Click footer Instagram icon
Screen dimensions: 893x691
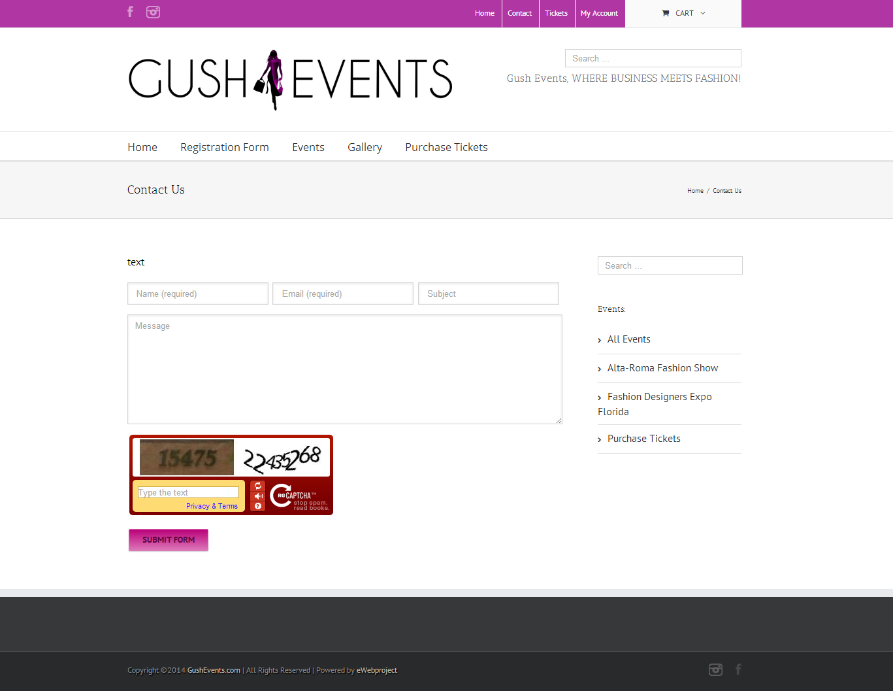(715, 669)
